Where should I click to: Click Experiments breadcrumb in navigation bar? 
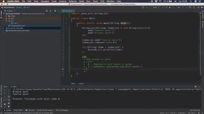point(8,8)
